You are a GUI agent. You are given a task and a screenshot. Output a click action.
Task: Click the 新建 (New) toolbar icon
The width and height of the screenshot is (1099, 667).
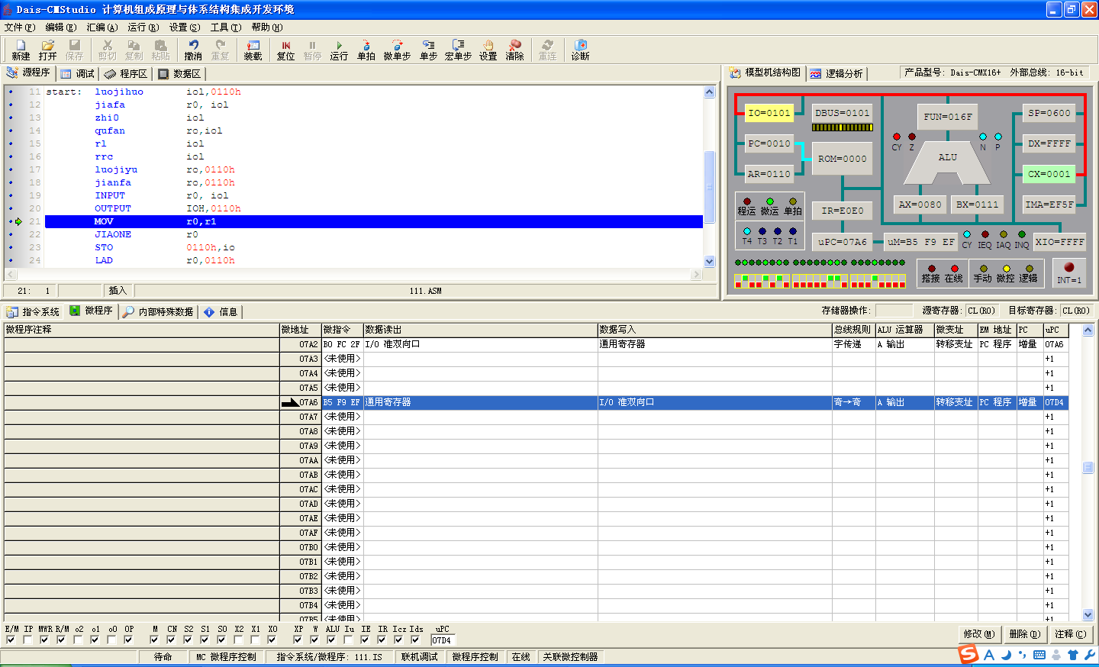[21, 50]
